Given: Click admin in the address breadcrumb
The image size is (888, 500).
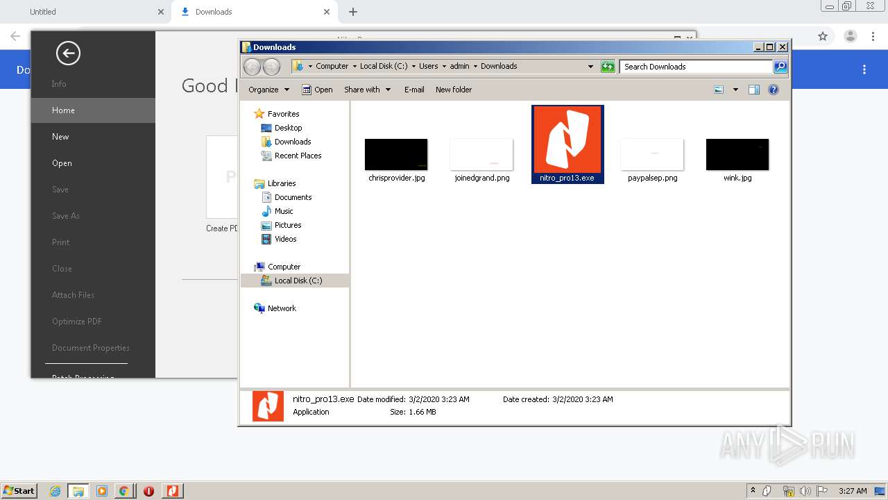Looking at the screenshot, I should click(x=459, y=66).
